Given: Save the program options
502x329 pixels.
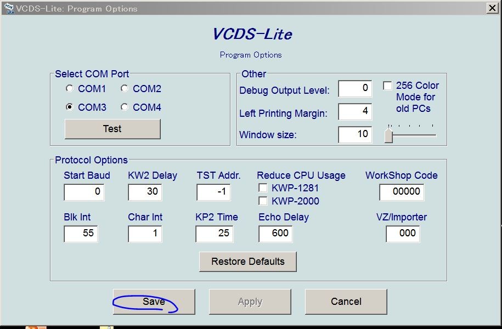Looking at the screenshot, I should (x=154, y=302).
